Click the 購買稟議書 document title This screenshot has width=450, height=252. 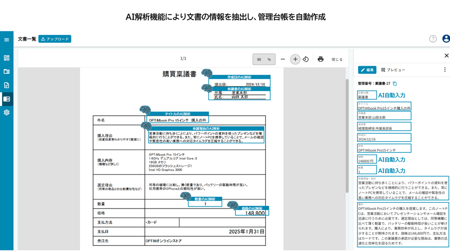point(179,74)
